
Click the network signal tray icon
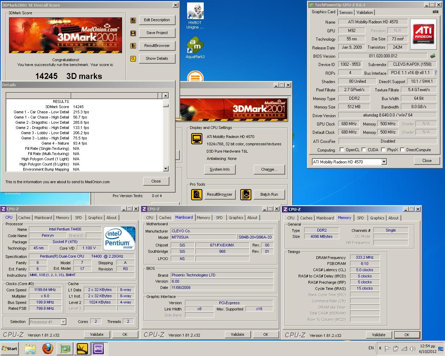click(404, 349)
